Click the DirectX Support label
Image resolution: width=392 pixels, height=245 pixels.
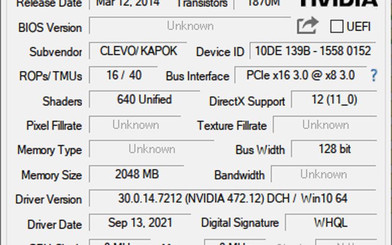247,101
